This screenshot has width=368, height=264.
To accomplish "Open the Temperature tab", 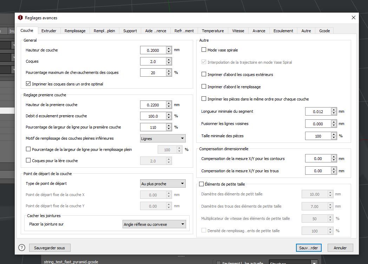I will (213, 31).
